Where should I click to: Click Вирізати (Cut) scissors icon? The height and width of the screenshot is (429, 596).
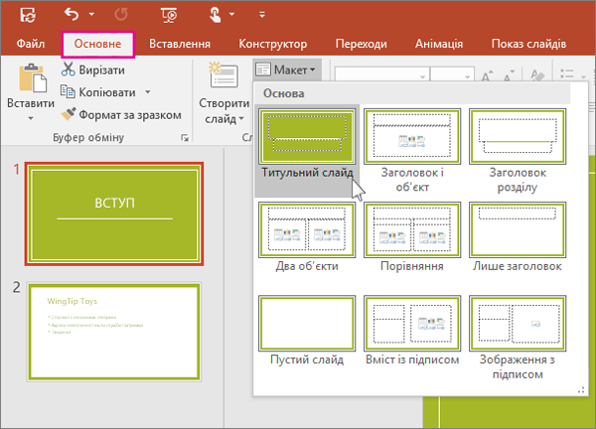coord(69,70)
